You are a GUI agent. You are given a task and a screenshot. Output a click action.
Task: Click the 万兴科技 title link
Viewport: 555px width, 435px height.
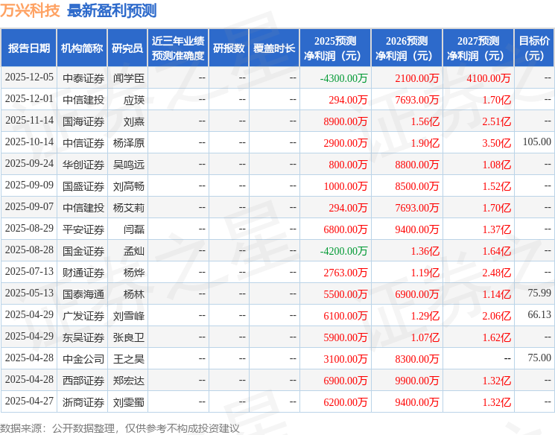click(x=31, y=10)
